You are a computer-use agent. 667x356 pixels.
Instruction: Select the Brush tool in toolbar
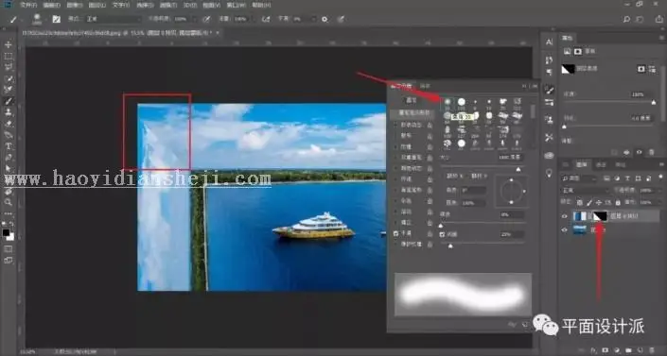pyautogui.click(x=9, y=101)
